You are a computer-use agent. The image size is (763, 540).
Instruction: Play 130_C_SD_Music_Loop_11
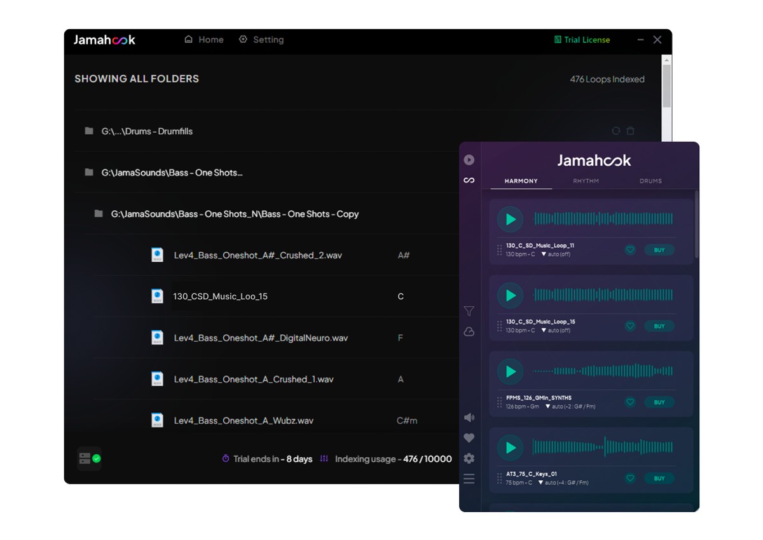tap(511, 219)
